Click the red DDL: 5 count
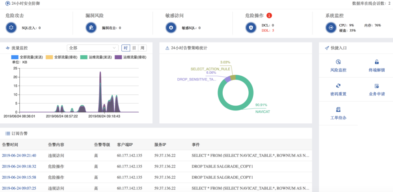Screen dimensions: 393x192 tap(268, 31)
